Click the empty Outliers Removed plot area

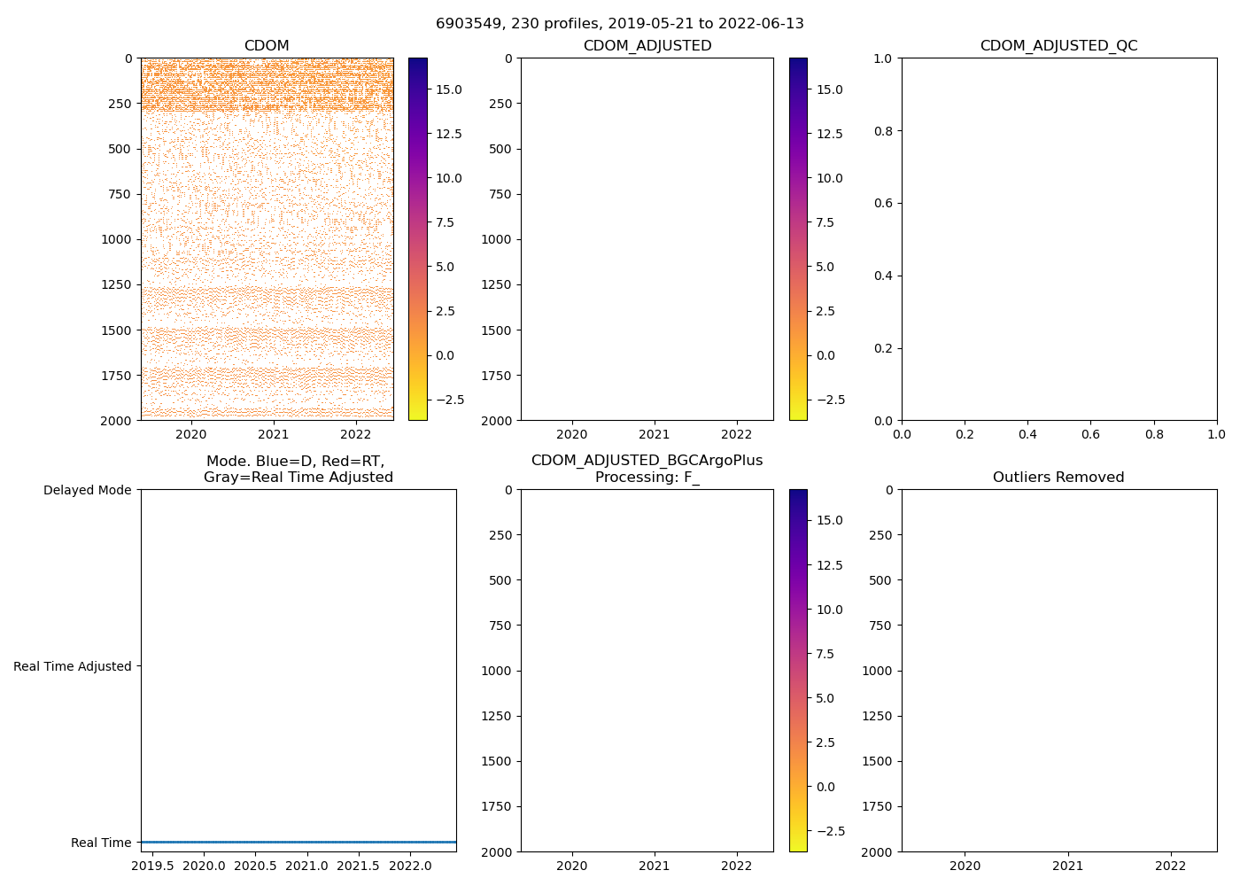click(x=1058, y=671)
